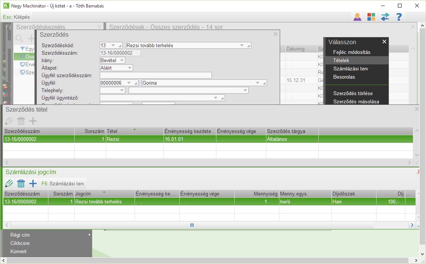This screenshot has height=264, width=426.
Task: Click the Mennyiség column header
Action: pos(256,194)
